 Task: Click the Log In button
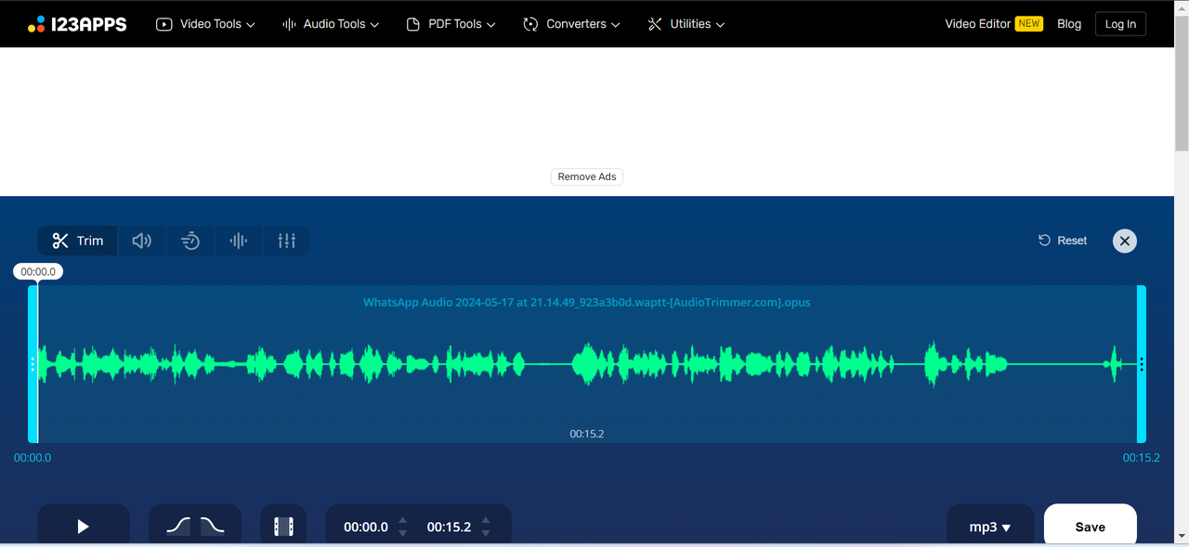(1120, 24)
